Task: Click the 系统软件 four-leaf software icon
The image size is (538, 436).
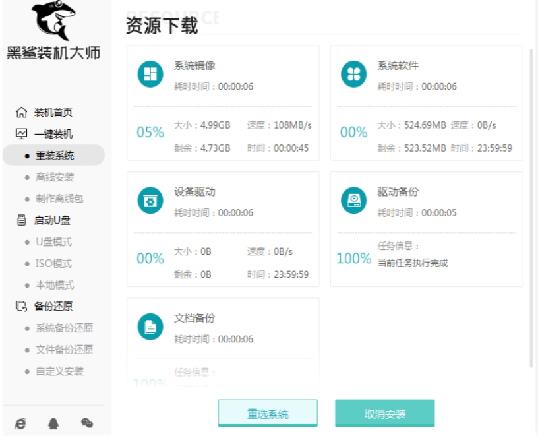Action: [353, 74]
